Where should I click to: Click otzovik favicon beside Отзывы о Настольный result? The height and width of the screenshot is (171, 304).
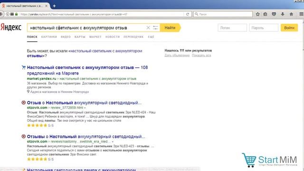tap(23, 136)
